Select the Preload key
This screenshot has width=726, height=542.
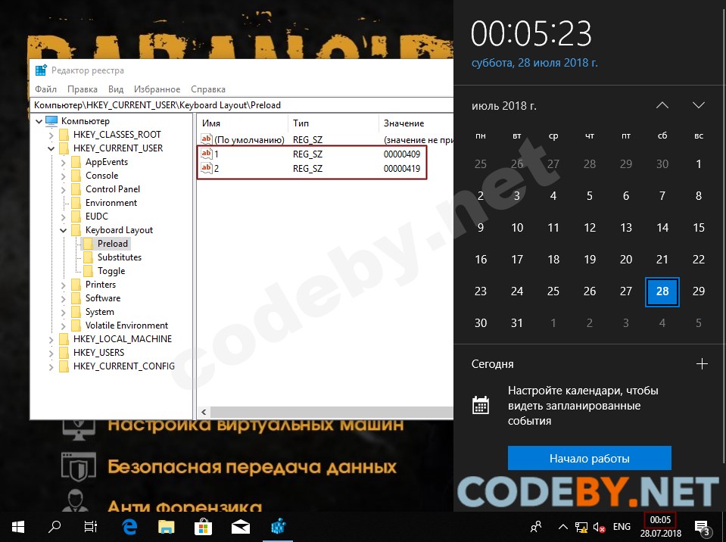[x=113, y=244]
